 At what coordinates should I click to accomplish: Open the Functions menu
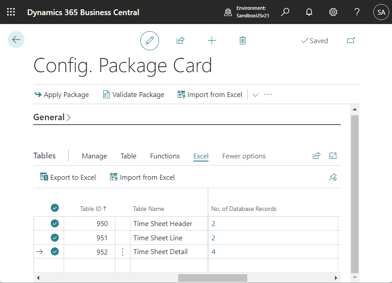[165, 156]
